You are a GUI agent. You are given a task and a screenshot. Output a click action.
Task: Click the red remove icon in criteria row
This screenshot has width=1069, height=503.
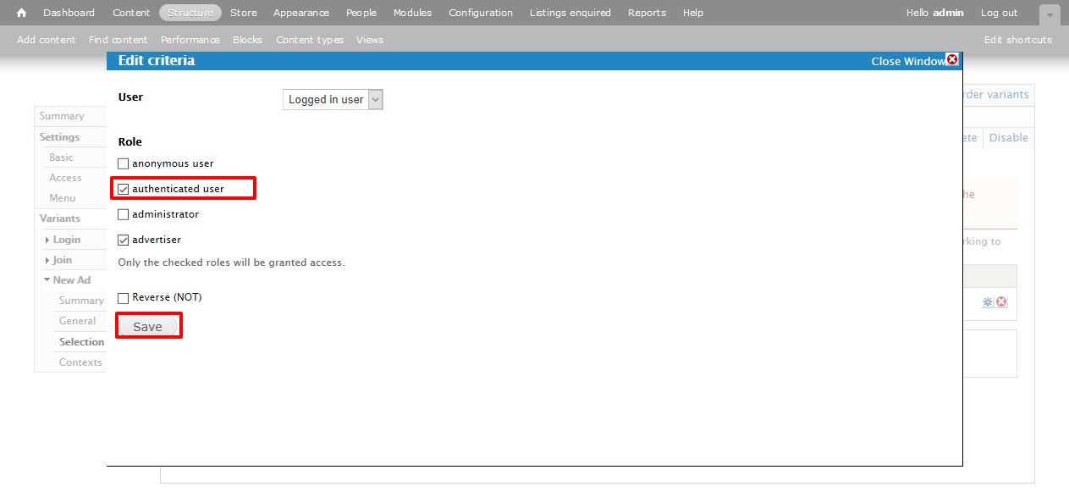pyautogui.click(x=1001, y=302)
